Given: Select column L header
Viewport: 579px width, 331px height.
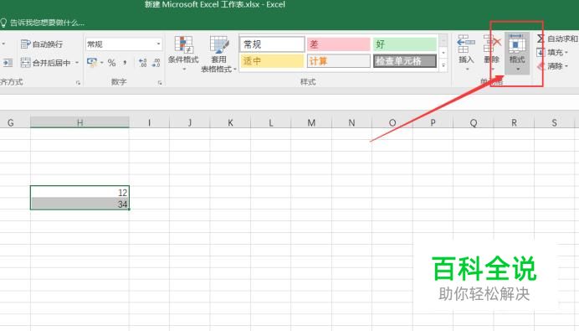Looking at the screenshot, I should pyautogui.click(x=270, y=122).
